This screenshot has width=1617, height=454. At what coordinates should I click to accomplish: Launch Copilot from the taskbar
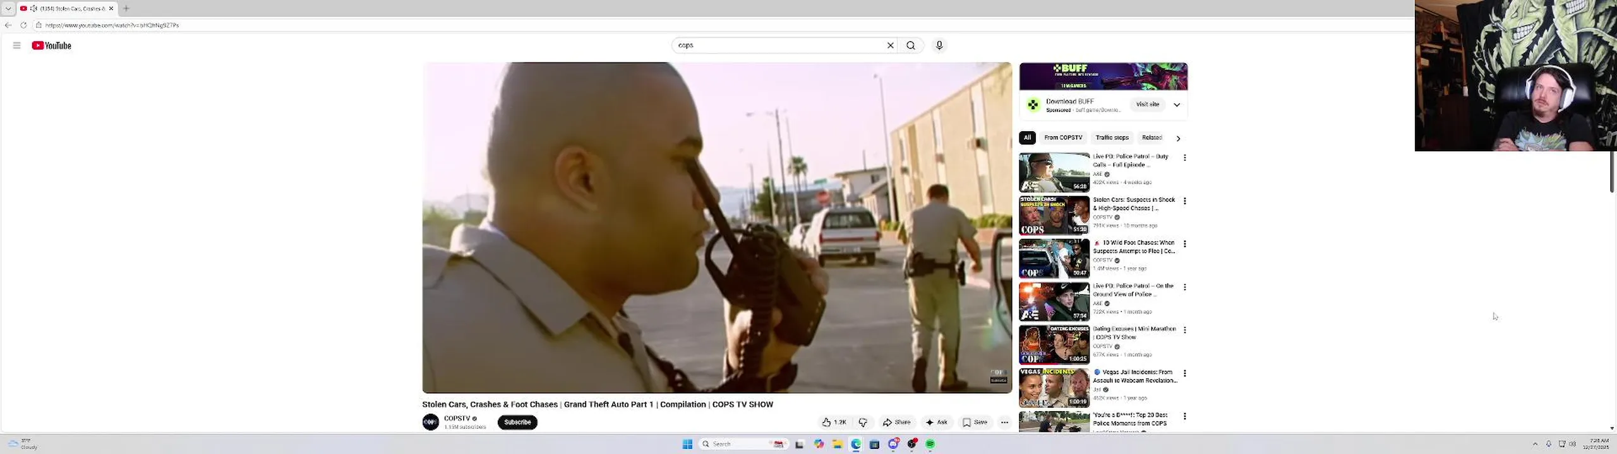pyautogui.click(x=819, y=444)
